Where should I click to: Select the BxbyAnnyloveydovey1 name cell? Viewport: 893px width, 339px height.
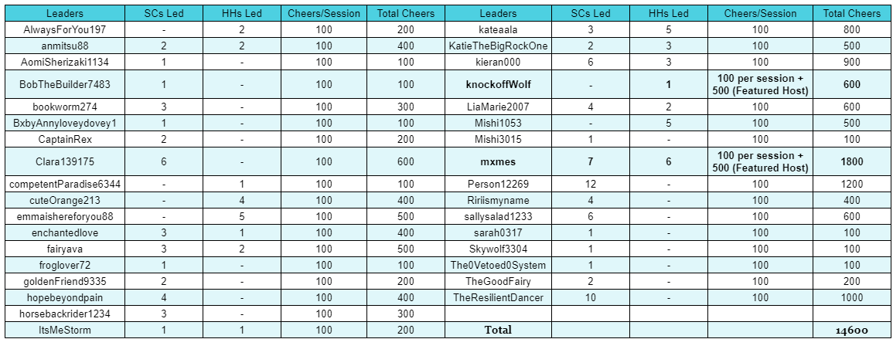point(65,123)
